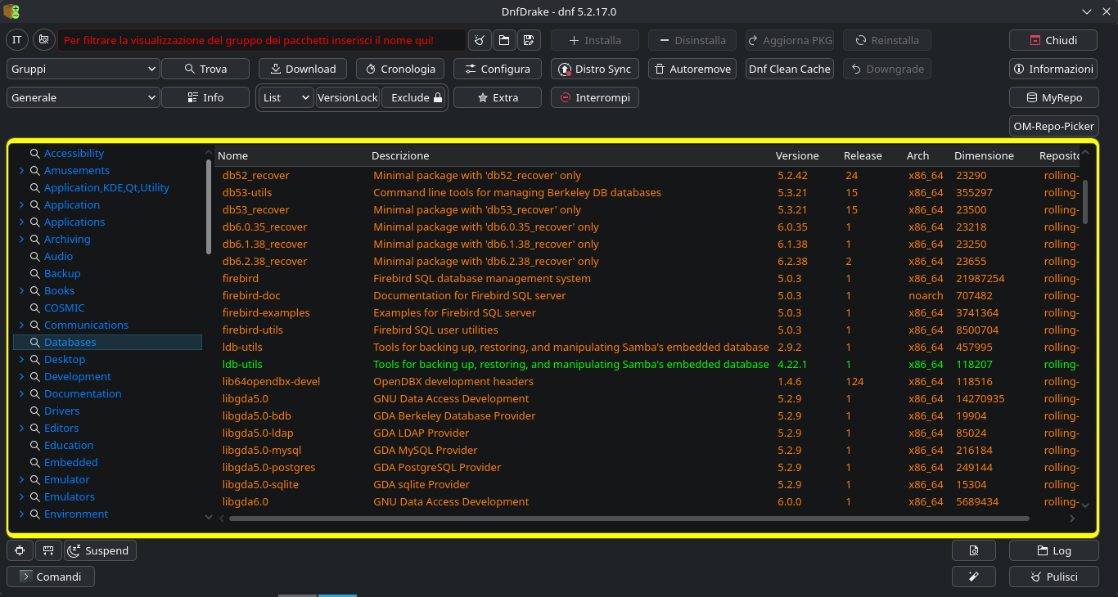Click the document search icon beside Log
Image resolution: width=1118 pixels, height=597 pixels.
pyautogui.click(x=973, y=550)
